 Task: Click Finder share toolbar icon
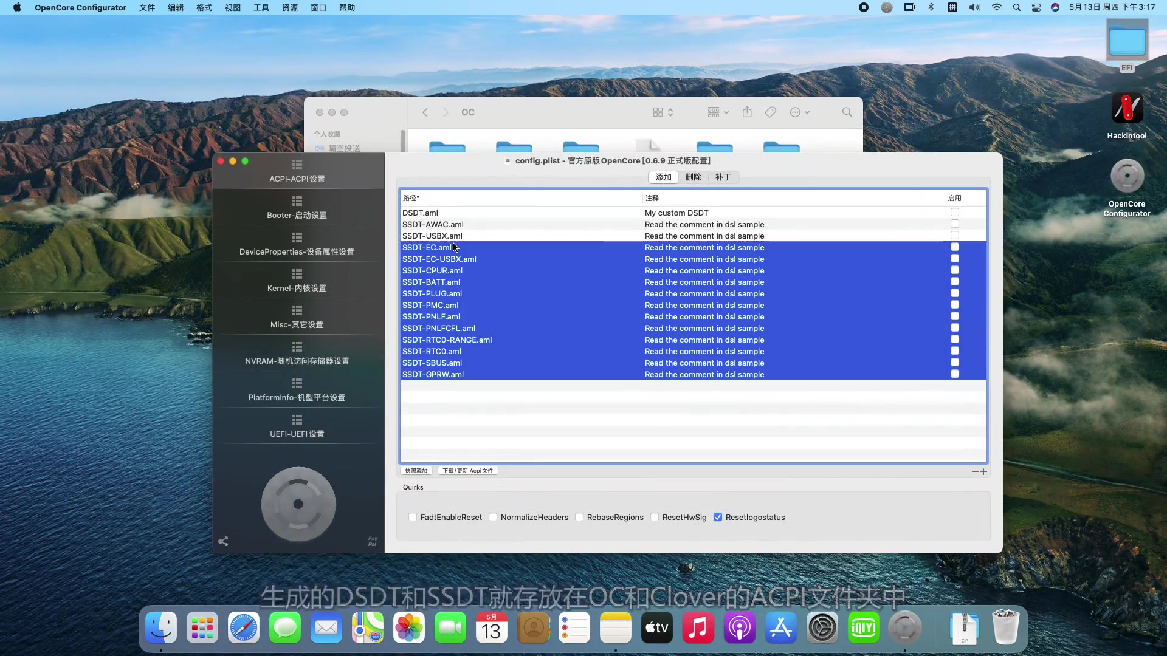click(747, 112)
